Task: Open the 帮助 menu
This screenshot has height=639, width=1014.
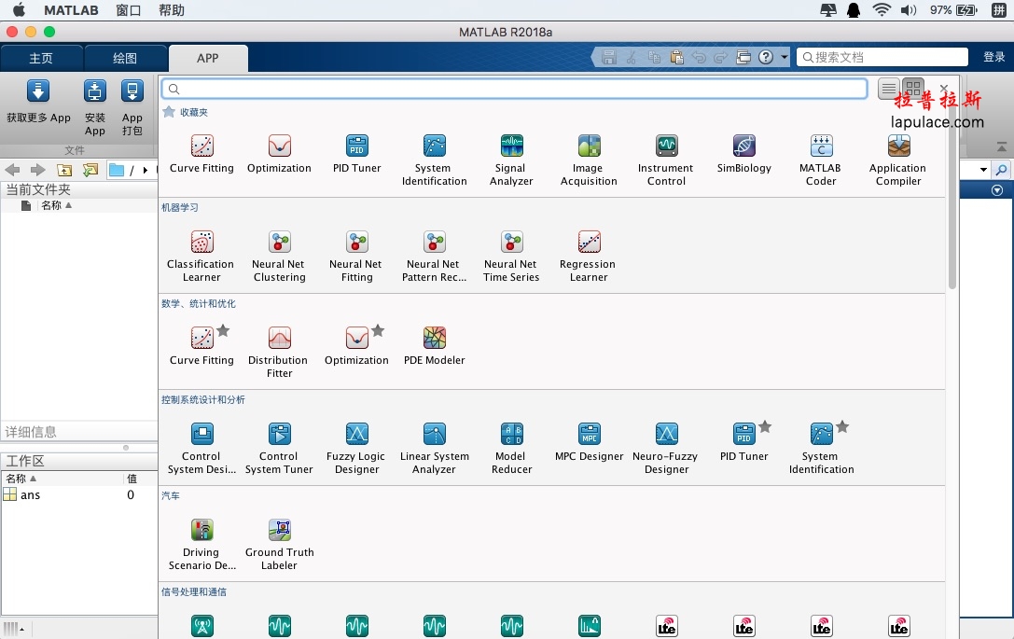Action: 172,10
